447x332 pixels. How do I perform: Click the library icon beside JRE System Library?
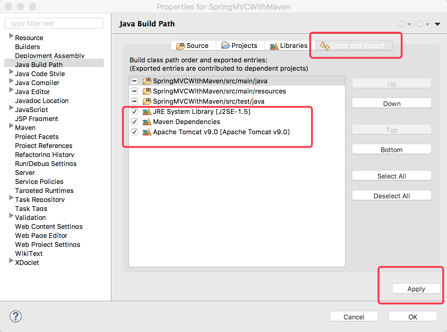147,111
